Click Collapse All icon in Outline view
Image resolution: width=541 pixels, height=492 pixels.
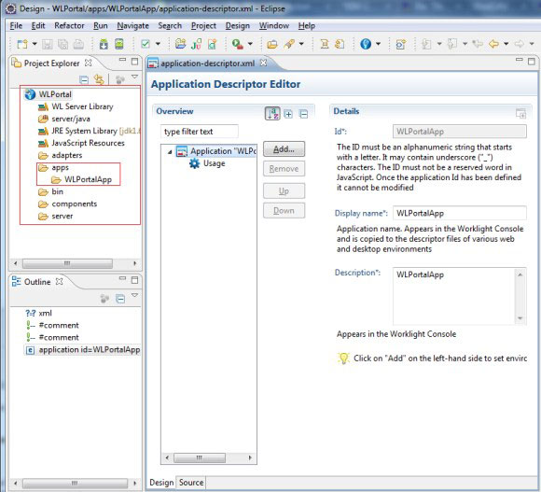click(x=120, y=299)
